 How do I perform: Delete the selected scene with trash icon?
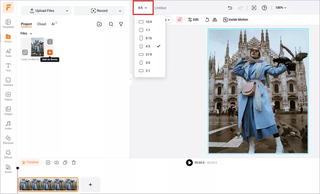[x=74, y=163]
